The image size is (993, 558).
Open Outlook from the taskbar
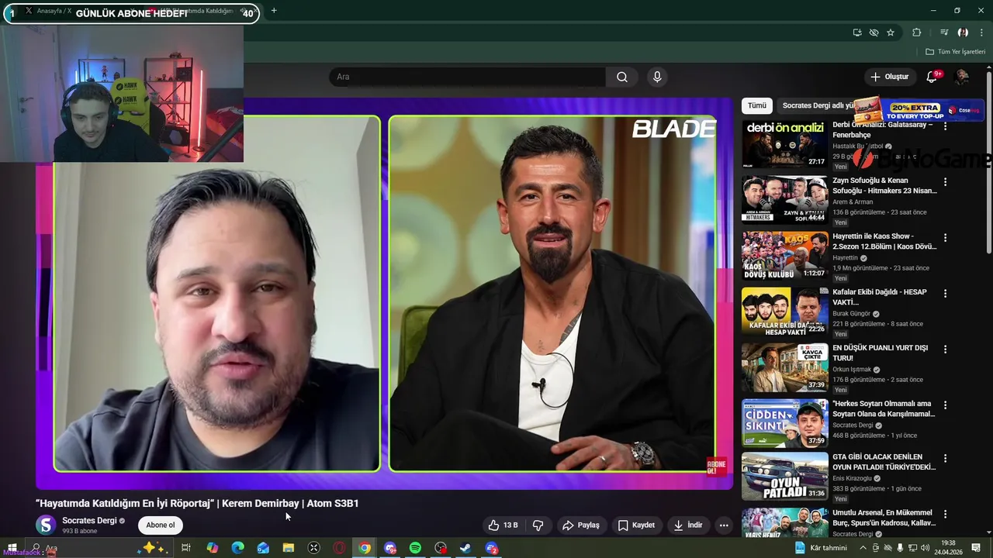point(263,548)
